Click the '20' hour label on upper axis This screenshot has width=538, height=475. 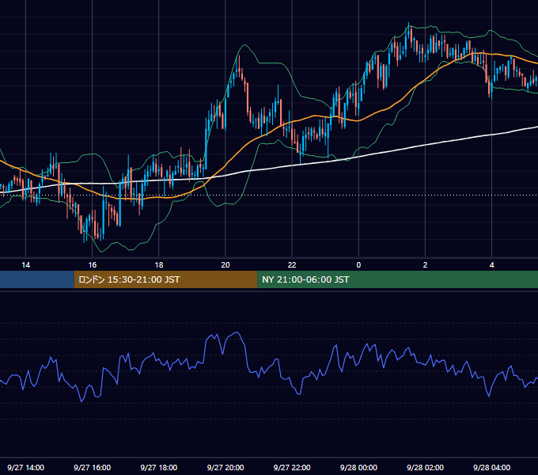[x=225, y=265]
